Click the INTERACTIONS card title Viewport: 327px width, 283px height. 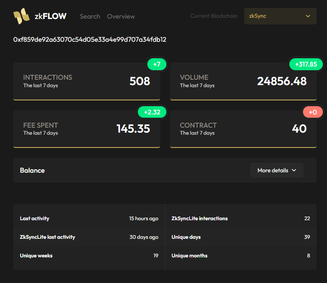pyautogui.click(x=48, y=77)
